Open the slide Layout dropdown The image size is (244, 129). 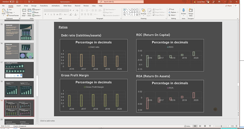point(36,9)
